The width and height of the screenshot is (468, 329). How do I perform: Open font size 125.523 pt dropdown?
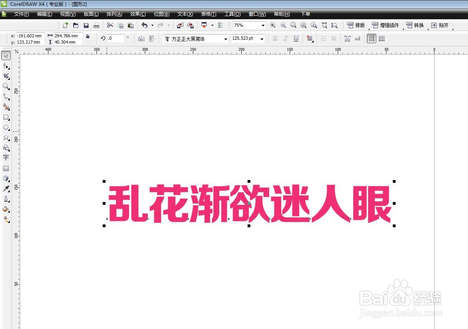coord(262,39)
